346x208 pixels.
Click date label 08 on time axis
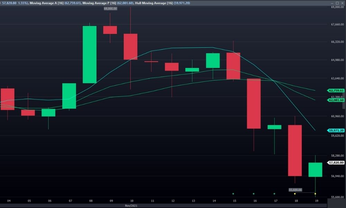click(91, 201)
